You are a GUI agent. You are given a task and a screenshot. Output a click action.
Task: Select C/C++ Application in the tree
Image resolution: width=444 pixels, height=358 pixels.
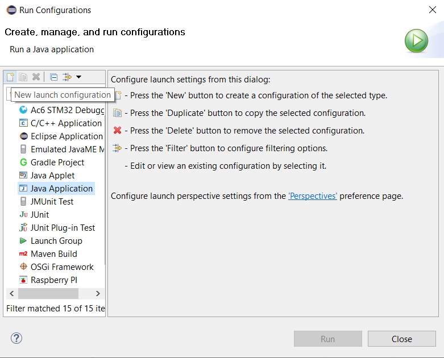(x=60, y=123)
